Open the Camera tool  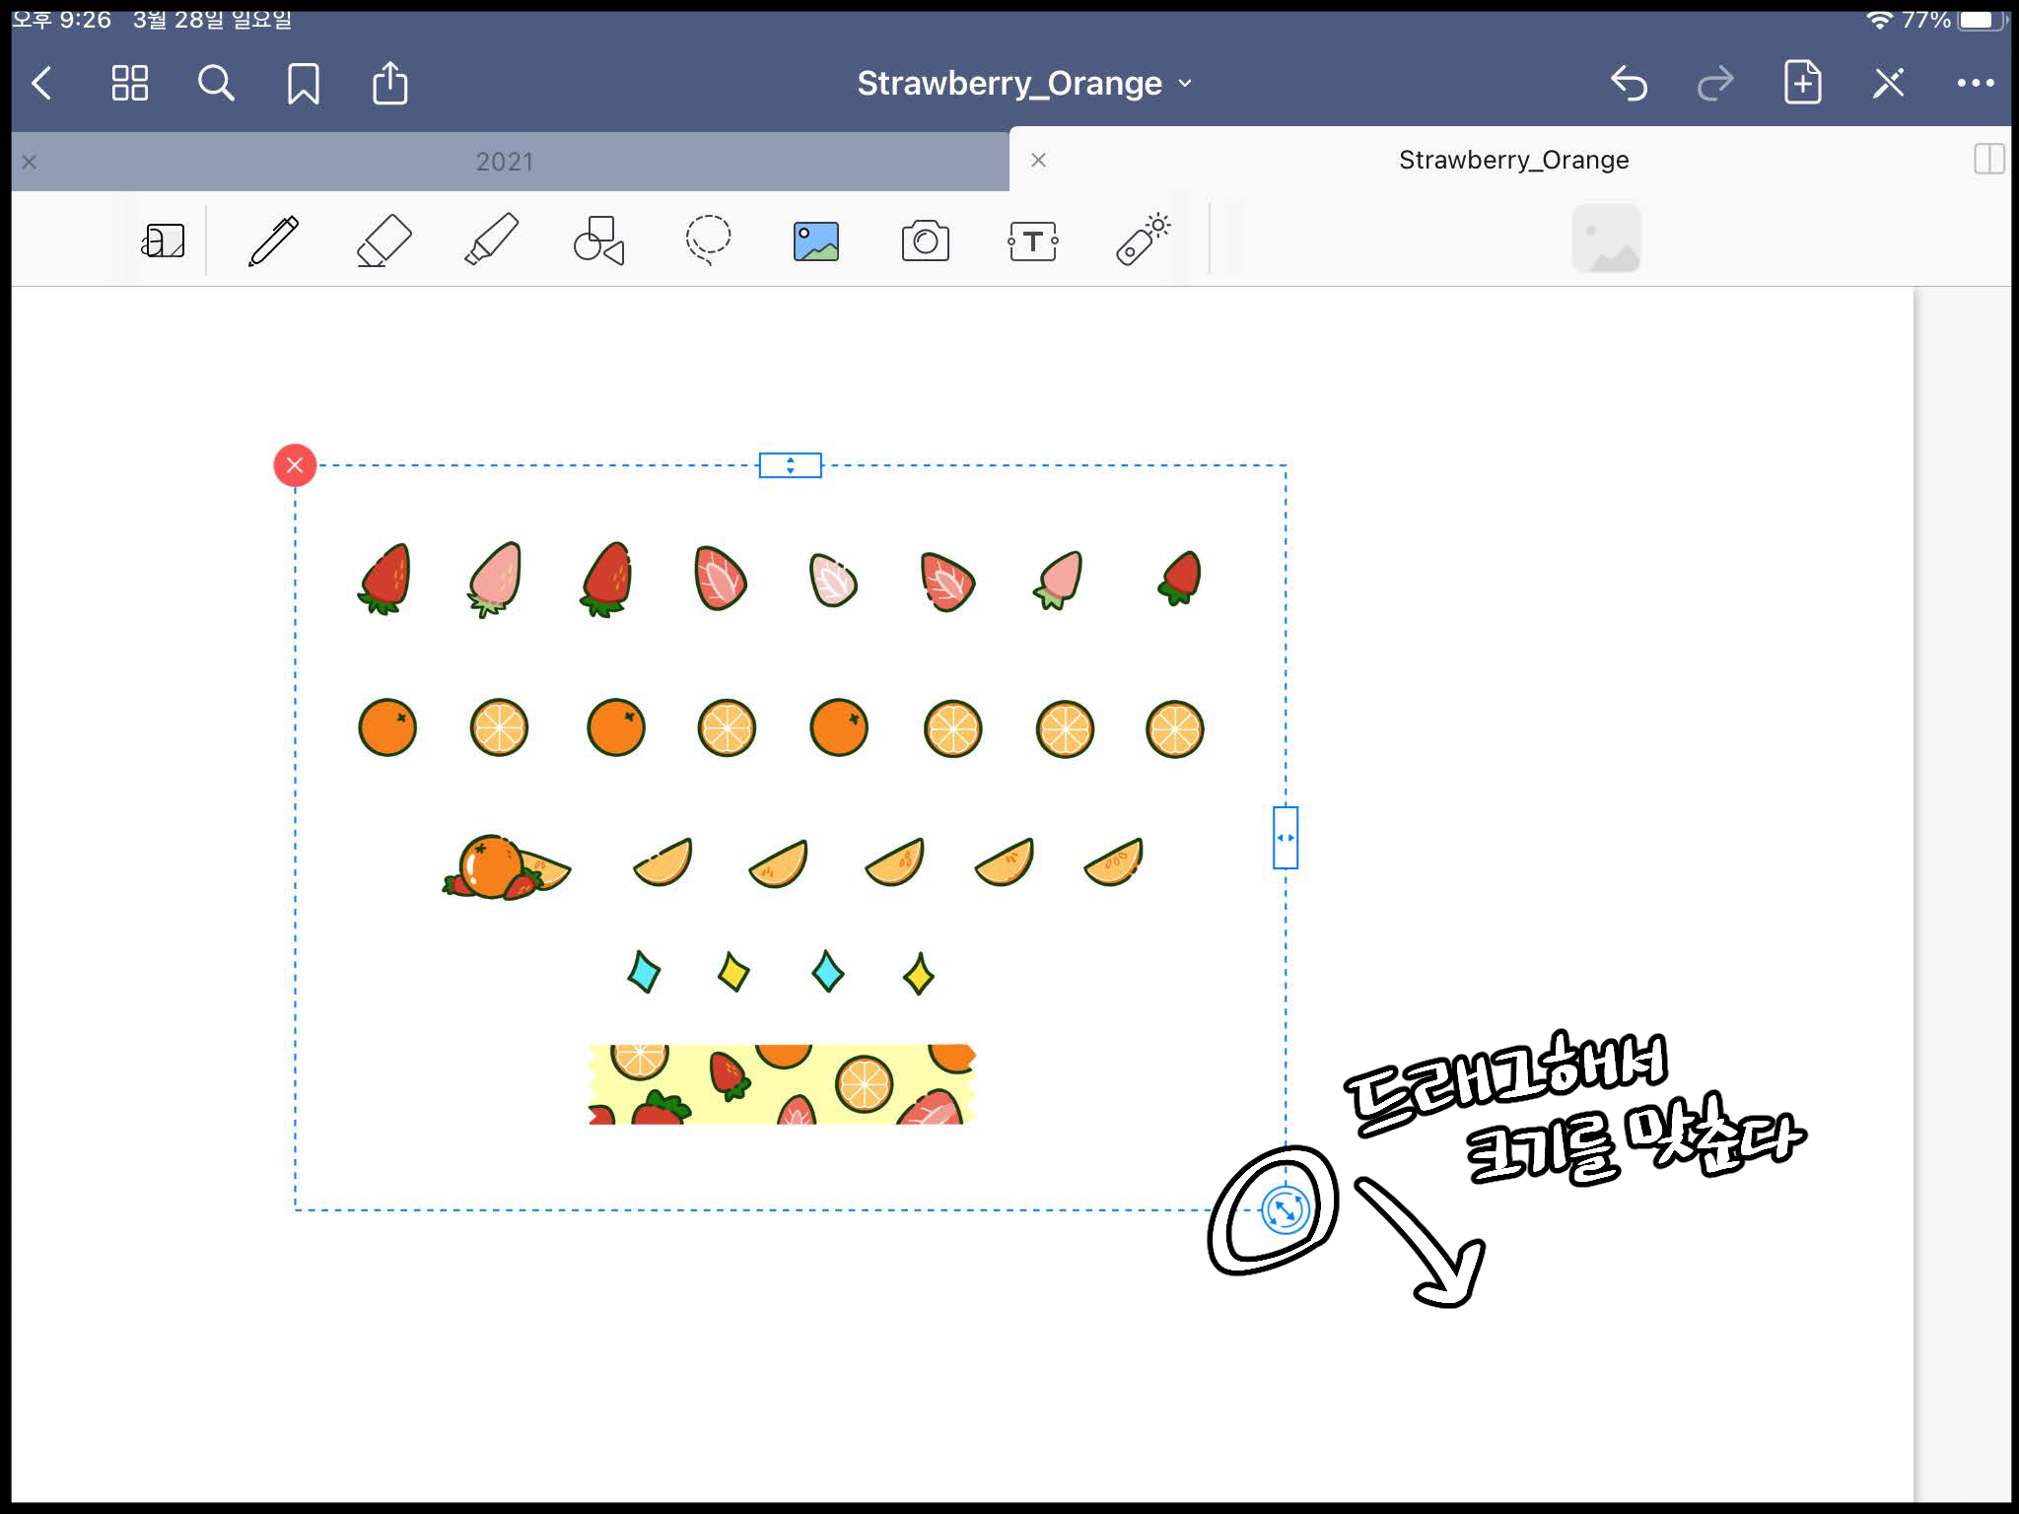tap(925, 241)
